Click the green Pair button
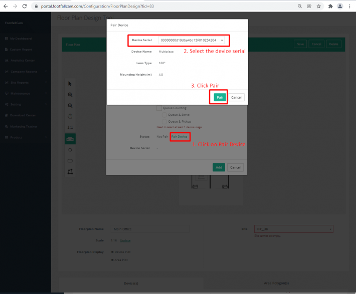 219,97
